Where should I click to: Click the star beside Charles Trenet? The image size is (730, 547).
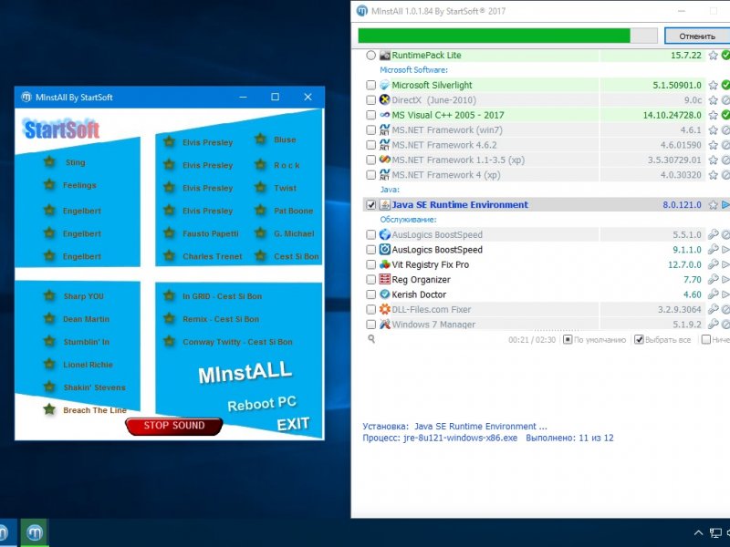pyautogui.click(x=170, y=256)
